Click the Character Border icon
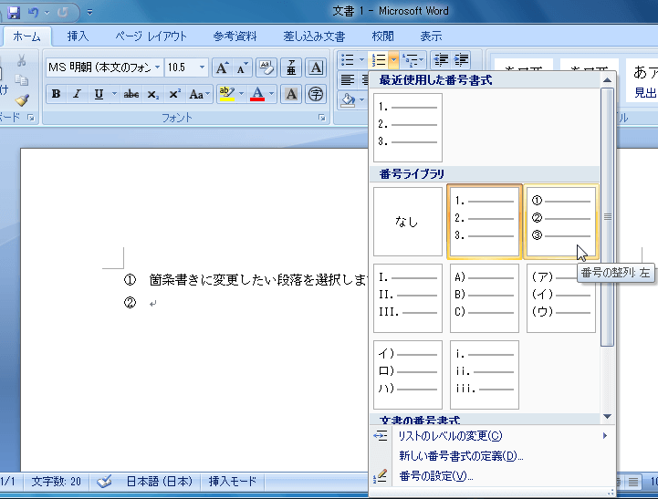 pyautogui.click(x=316, y=68)
